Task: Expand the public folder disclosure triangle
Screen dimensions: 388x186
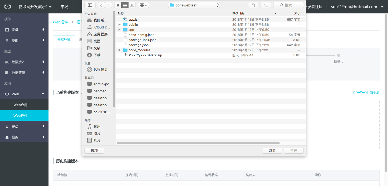Action: (x=120, y=25)
